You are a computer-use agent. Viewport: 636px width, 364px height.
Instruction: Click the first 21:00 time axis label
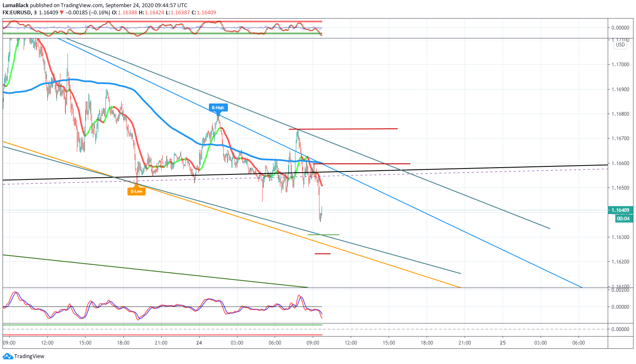tap(161, 343)
